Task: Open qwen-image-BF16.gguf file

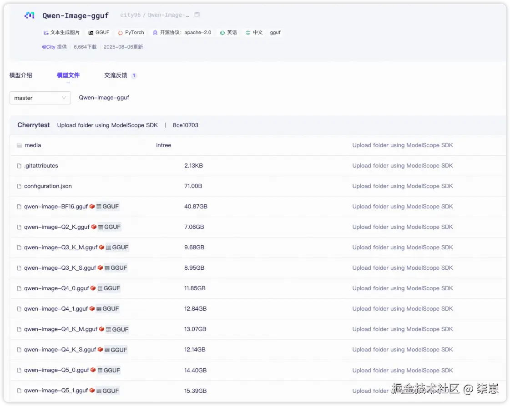Action: click(56, 207)
